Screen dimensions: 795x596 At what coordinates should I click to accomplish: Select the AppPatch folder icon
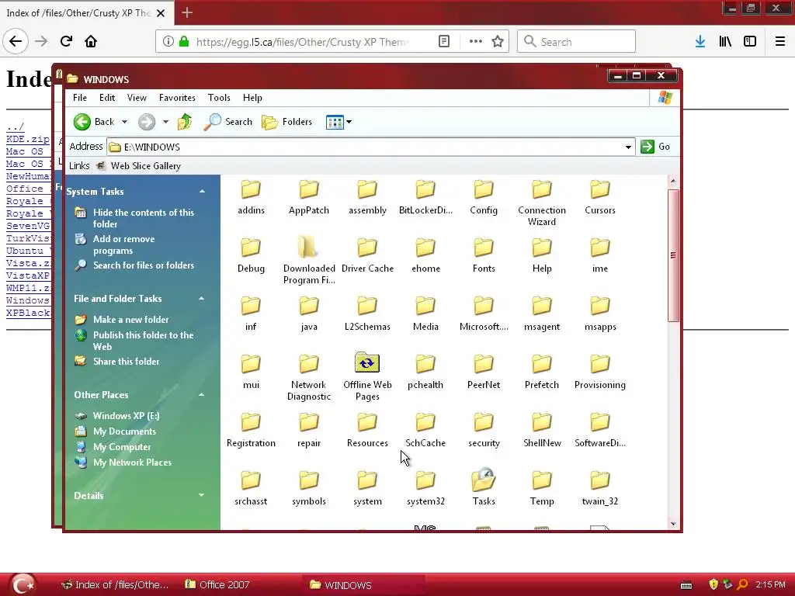click(309, 189)
